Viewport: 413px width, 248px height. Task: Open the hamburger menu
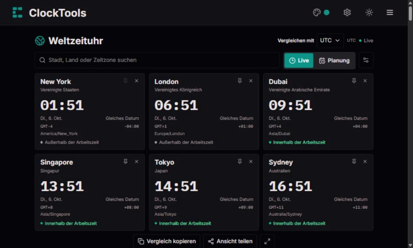point(390,12)
